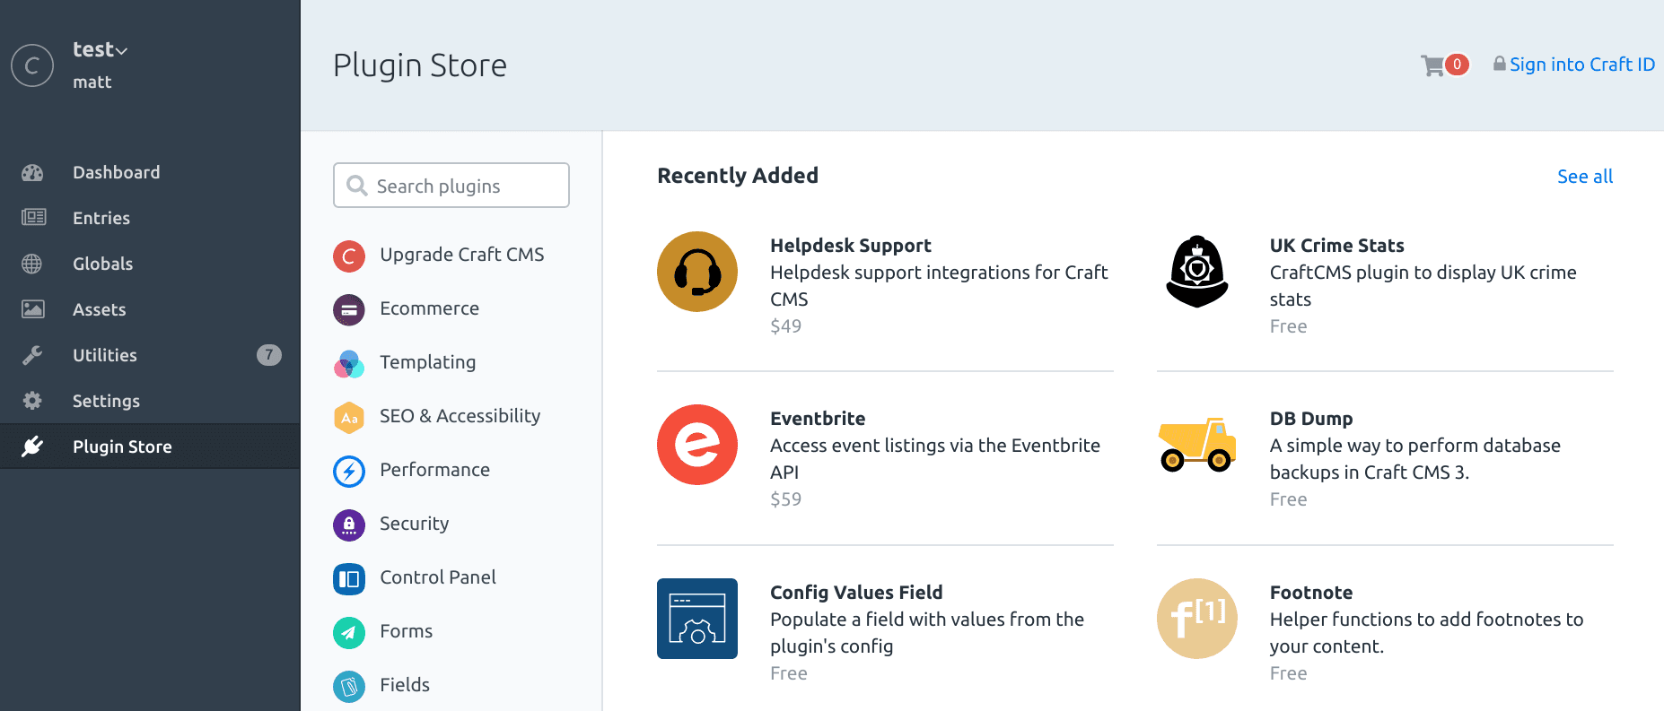Click the Templating category icon
The width and height of the screenshot is (1664, 711).
349,364
